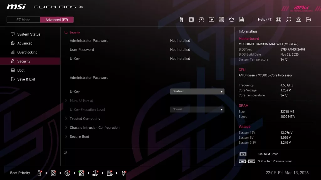Switch to the EZ Mode tab
This screenshot has height=180, width=321.
(23, 19)
